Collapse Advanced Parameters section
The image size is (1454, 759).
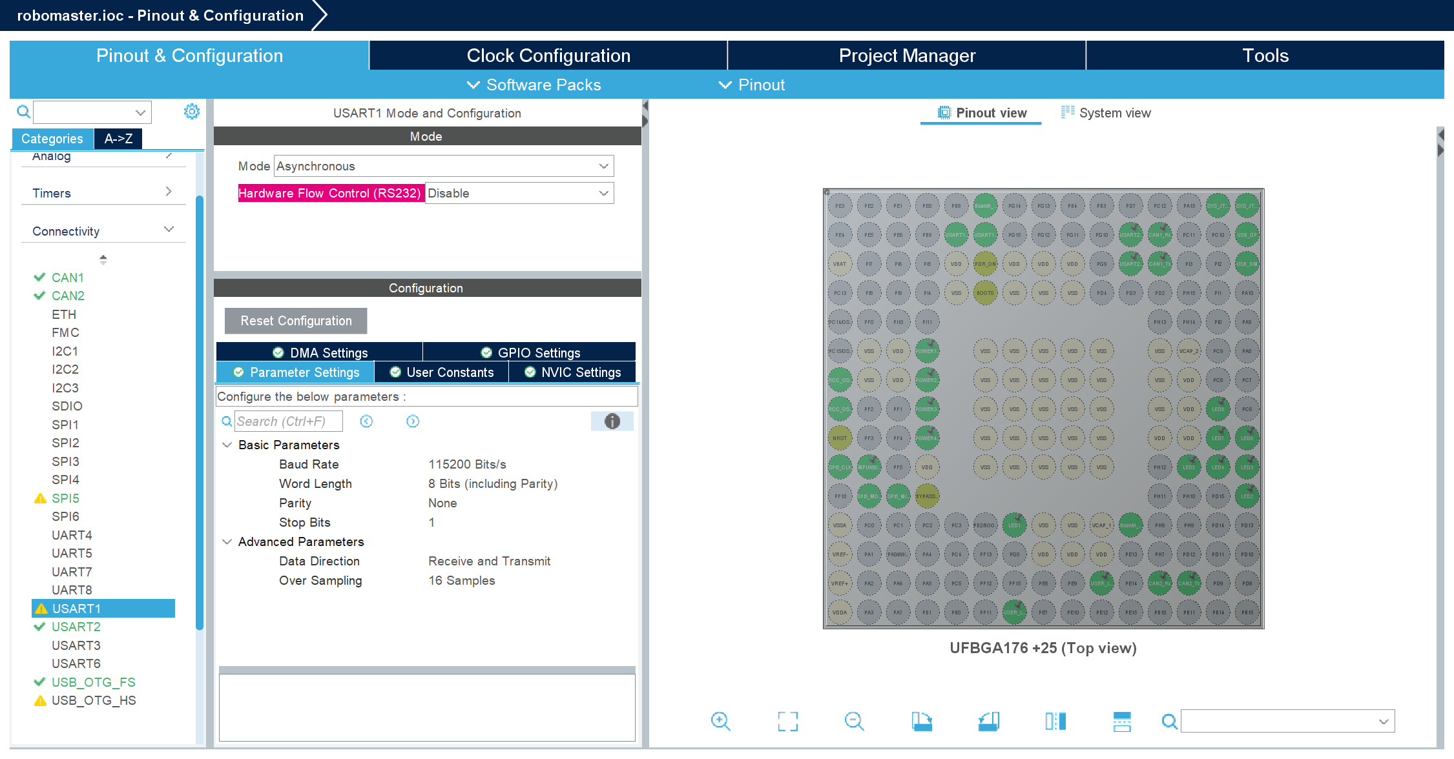click(x=227, y=541)
